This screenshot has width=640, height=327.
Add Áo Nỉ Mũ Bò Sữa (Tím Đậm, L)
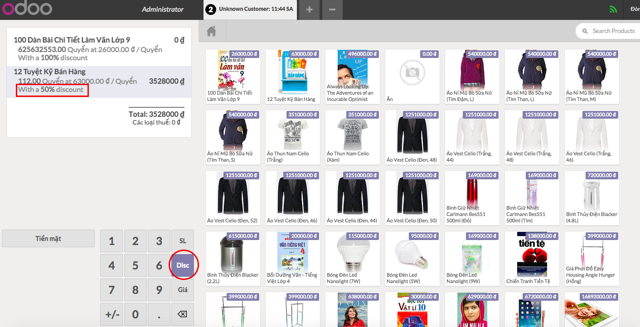(472, 77)
